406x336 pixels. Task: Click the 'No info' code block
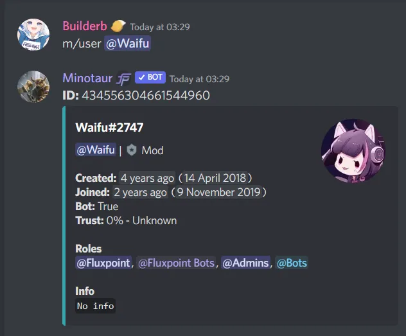95,306
